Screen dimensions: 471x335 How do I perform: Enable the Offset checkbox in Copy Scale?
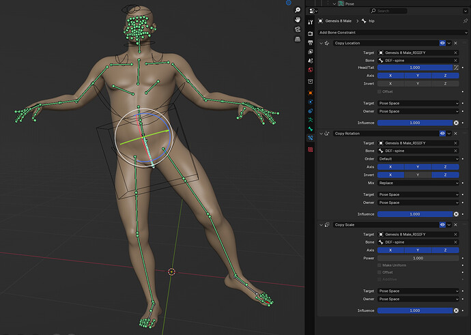(x=380, y=272)
